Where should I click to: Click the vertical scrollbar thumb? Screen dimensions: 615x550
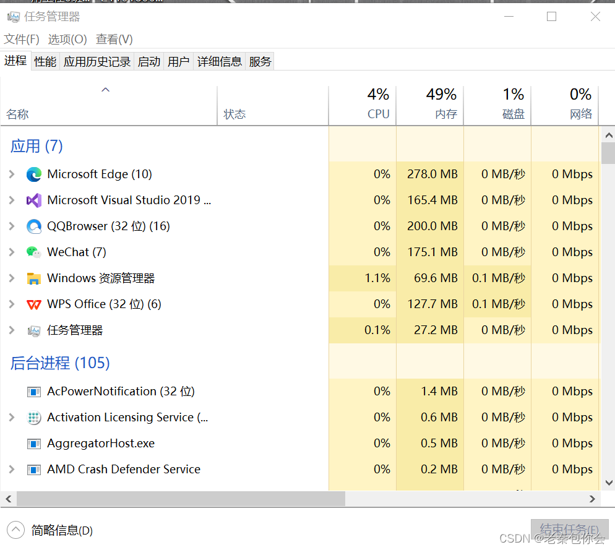click(x=608, y=153)
